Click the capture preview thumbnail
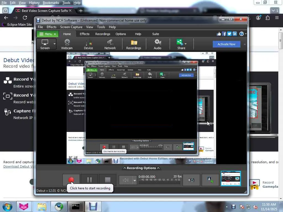Viewport: 283px width, 212px height. (x=231, y=178)
